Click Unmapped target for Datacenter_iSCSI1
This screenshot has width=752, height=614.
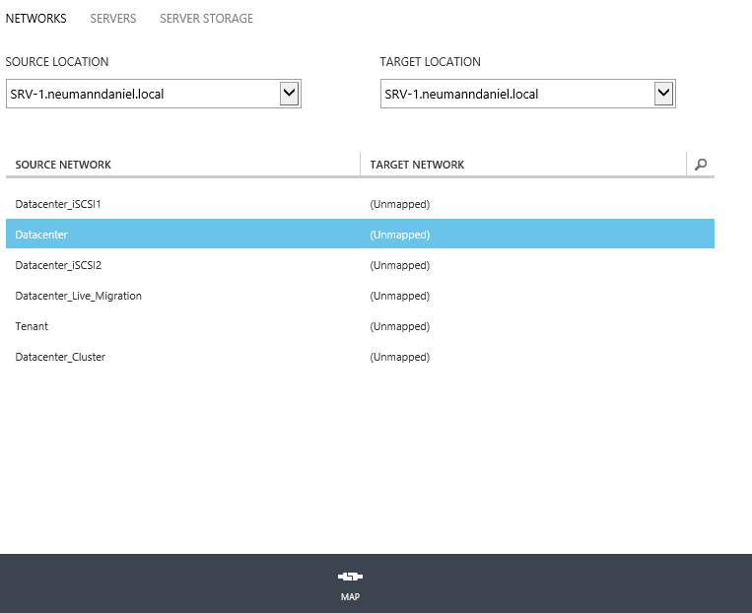(x=399, y=204)
